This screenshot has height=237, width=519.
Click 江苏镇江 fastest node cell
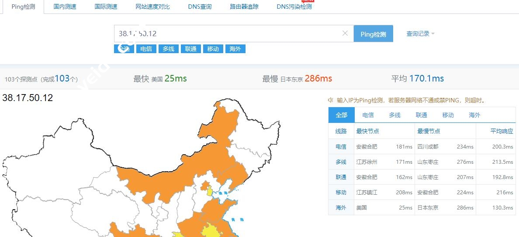367,193
